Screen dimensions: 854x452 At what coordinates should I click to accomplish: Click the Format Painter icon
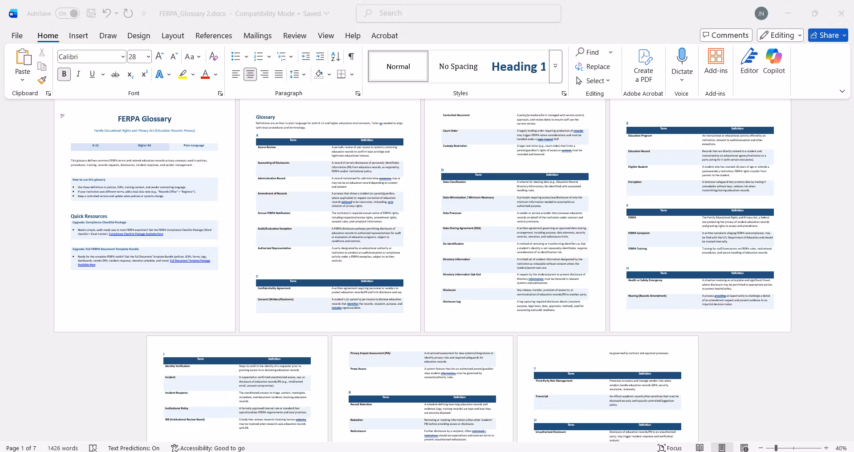click(42, 80)
